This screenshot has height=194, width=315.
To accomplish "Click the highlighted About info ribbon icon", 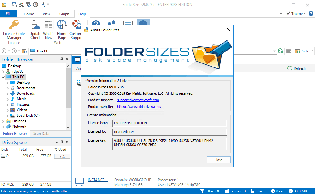I will 143,22.
